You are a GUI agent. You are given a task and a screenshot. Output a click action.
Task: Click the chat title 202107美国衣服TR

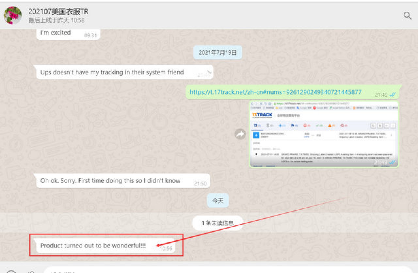(x=58, y=12)
